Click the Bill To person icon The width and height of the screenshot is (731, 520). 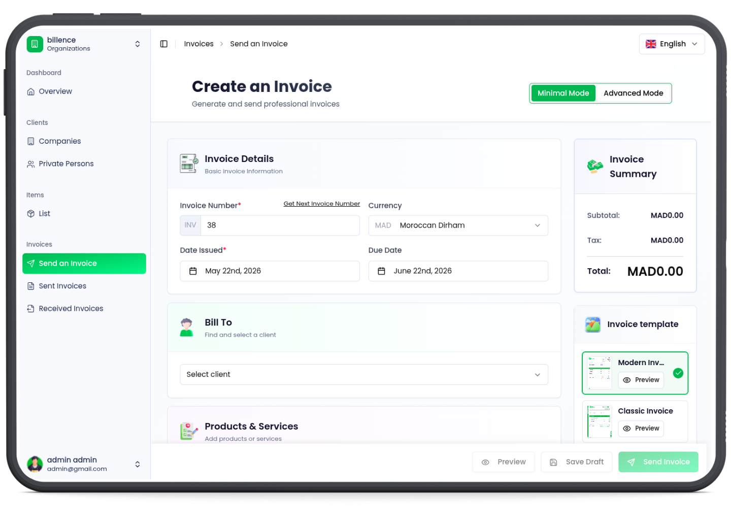[x=187, y=328]
